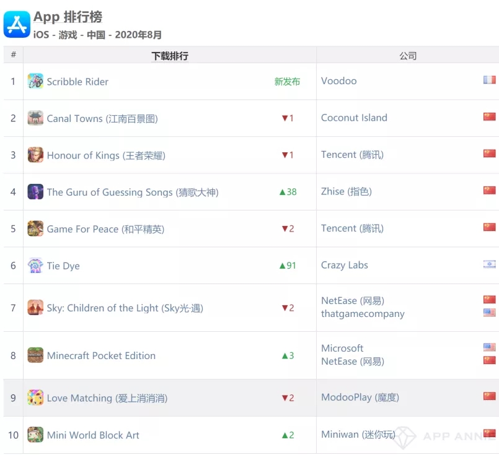Click the thatgamecompany link
This screenshot has width=499, height=455.
[x=363, y=314]
